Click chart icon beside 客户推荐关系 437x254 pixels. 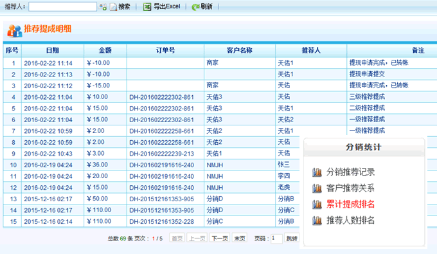[317, 188]
